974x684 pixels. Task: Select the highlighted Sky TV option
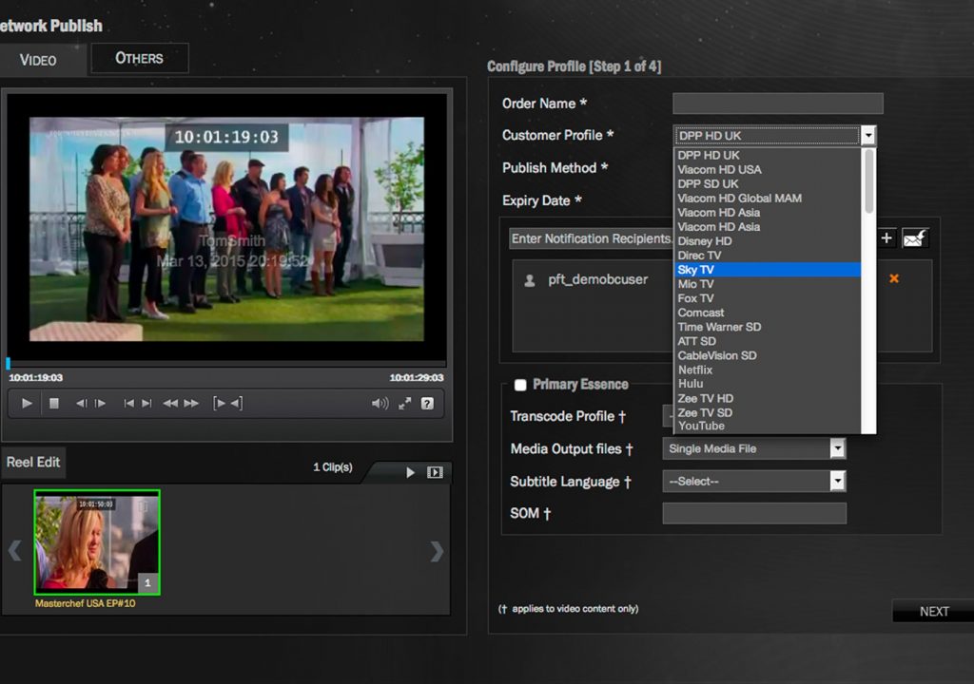pos(768,270)
